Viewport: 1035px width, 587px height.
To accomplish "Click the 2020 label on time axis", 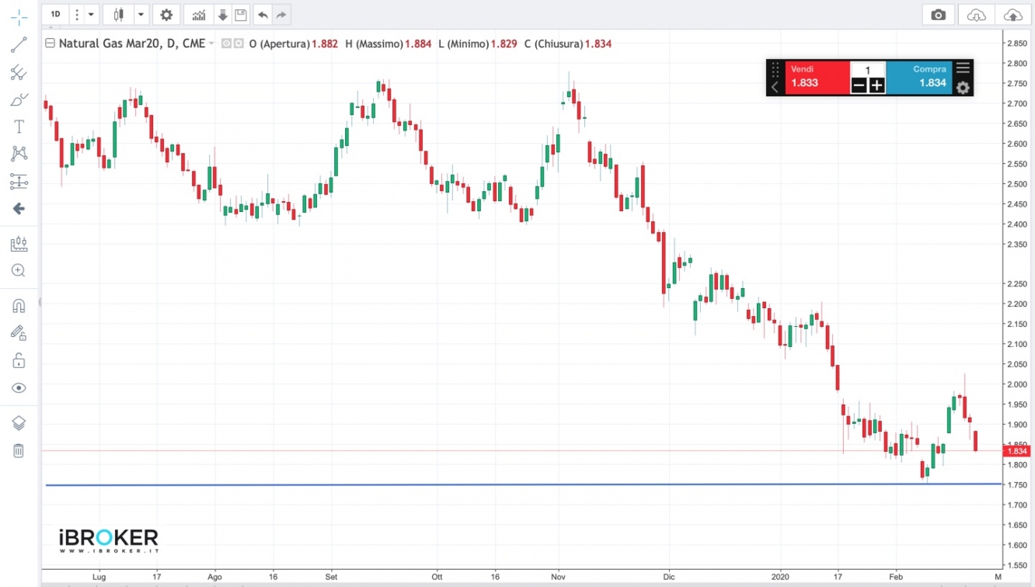I will (781, 577).
